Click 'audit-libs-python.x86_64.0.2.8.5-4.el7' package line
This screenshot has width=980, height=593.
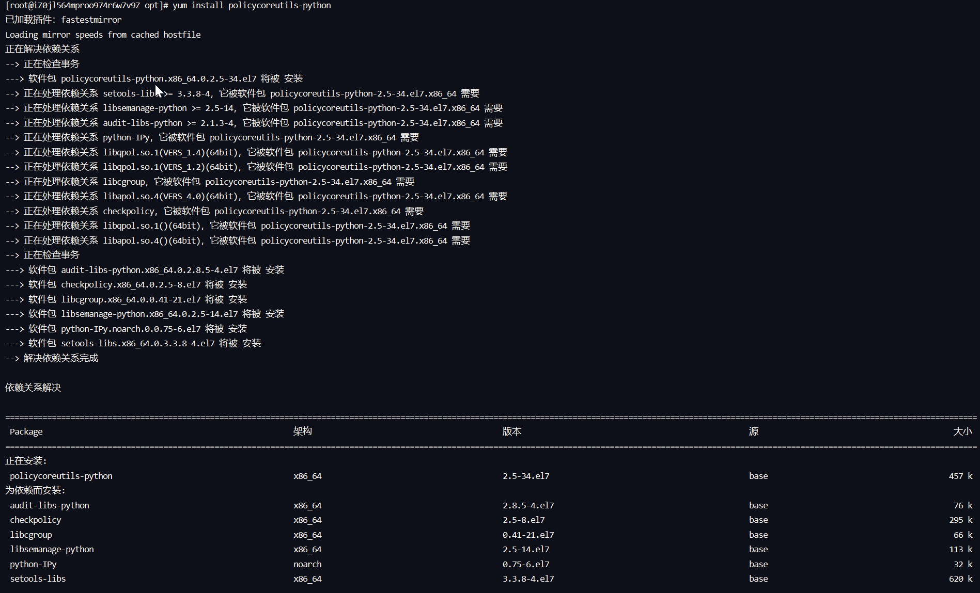(x=149, y=270)
